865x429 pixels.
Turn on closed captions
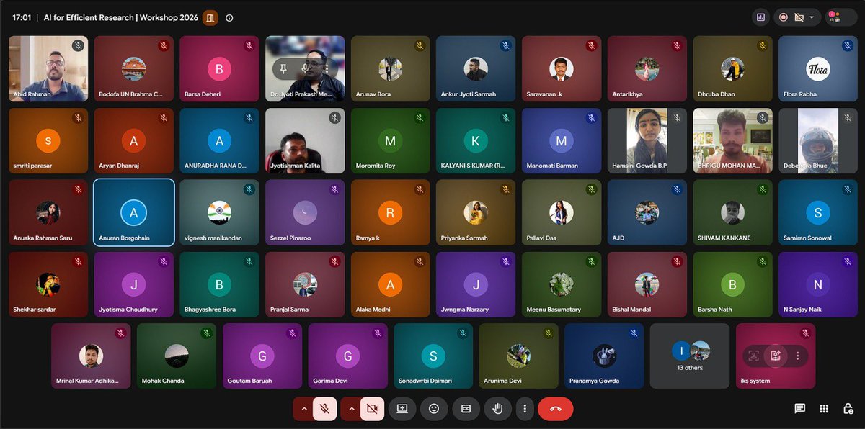pyautogui.click(x=466, y=409)
